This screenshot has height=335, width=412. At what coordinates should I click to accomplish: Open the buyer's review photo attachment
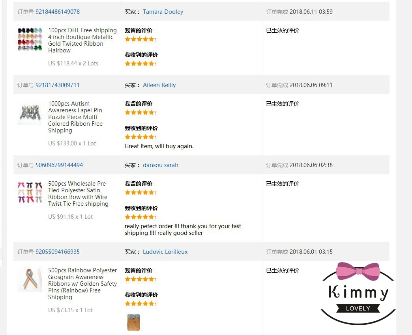[x=133, y=322]
